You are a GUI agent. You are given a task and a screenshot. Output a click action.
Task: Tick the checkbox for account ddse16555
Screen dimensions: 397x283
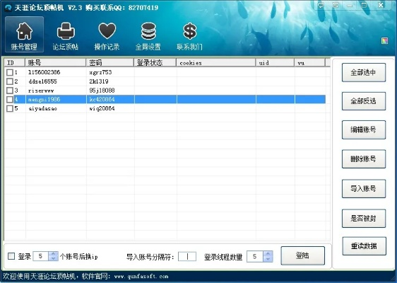tap(10, 81)
